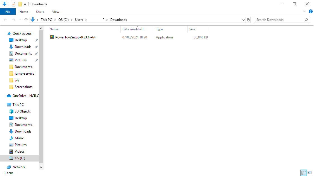Click the OneDrive cloud icon

tap(9, 96)
